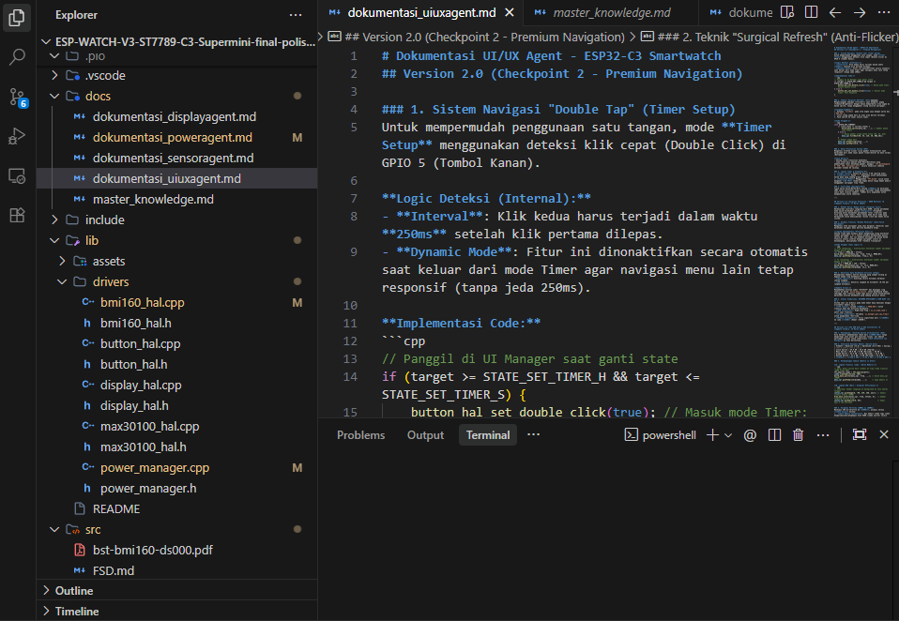899x621 pixels.
Task: Expand the Timeline section
Action: click(x=176, y=612)
